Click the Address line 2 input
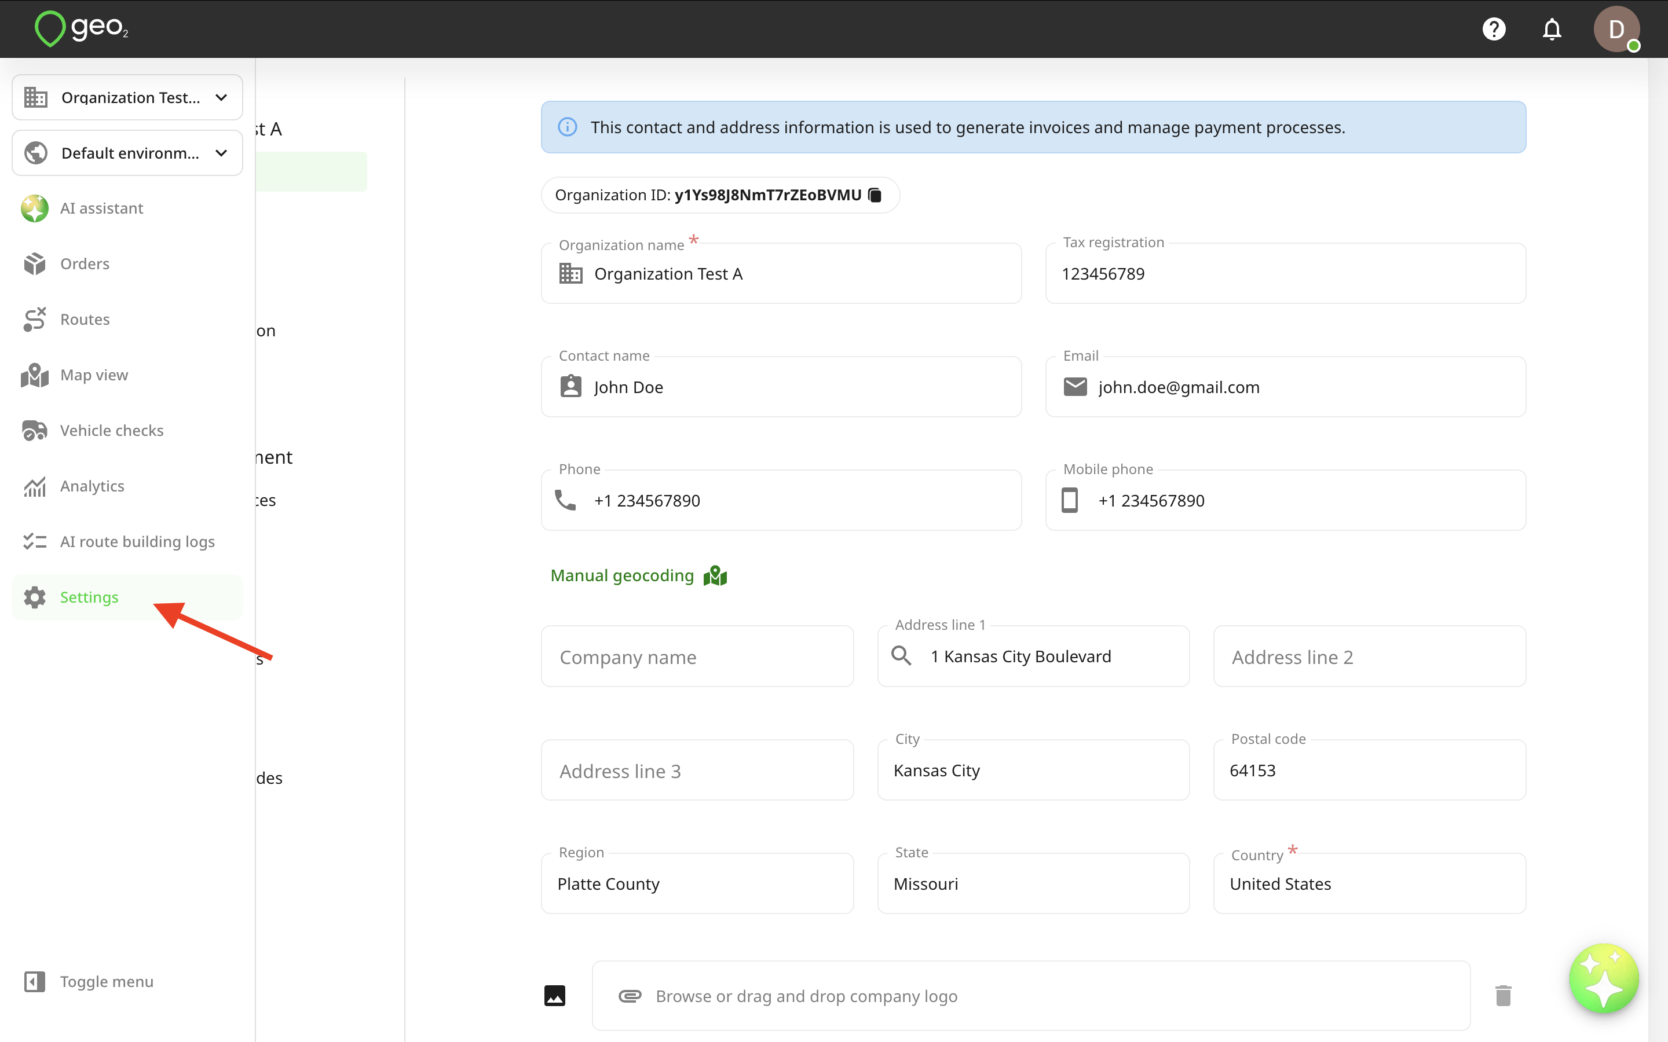 [x=1370, y=656]
